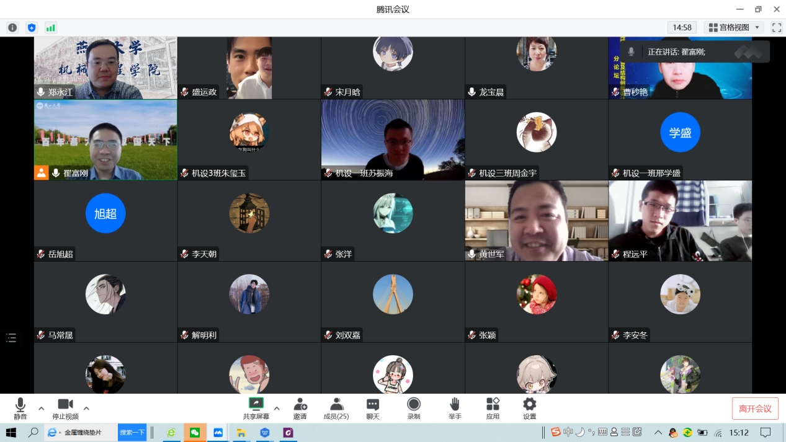Viewport: 786px width, 442px height.
Task: Start recording with the 录制 button
Action: click(413, 408)
